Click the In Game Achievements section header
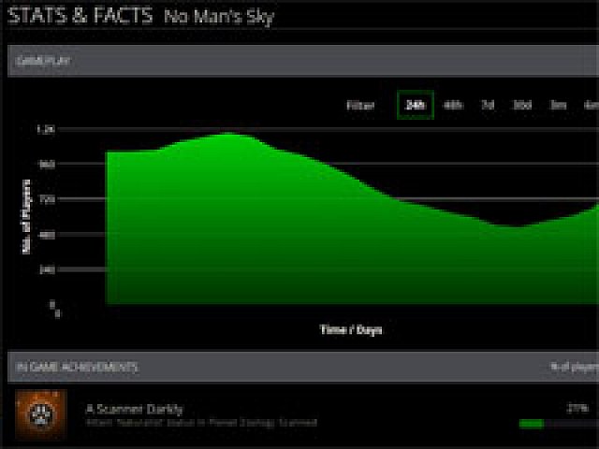Image resolution: width=599 pixels, height=449 pixels. point(303,367)
